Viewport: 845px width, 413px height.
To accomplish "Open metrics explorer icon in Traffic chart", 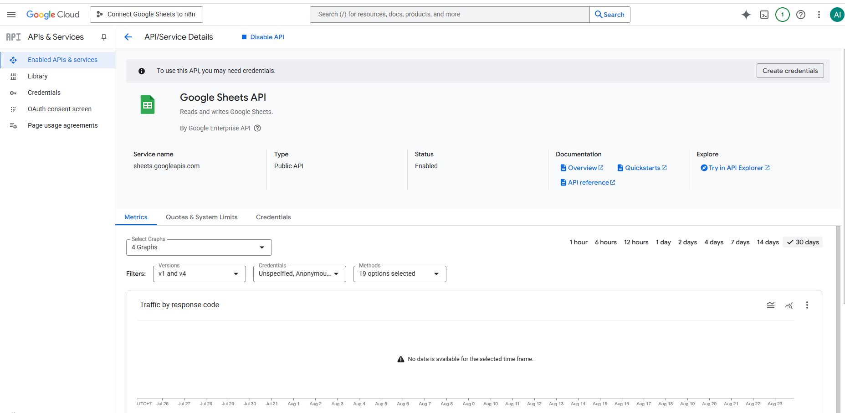I will pyautogui.click(x=789, y=305).
